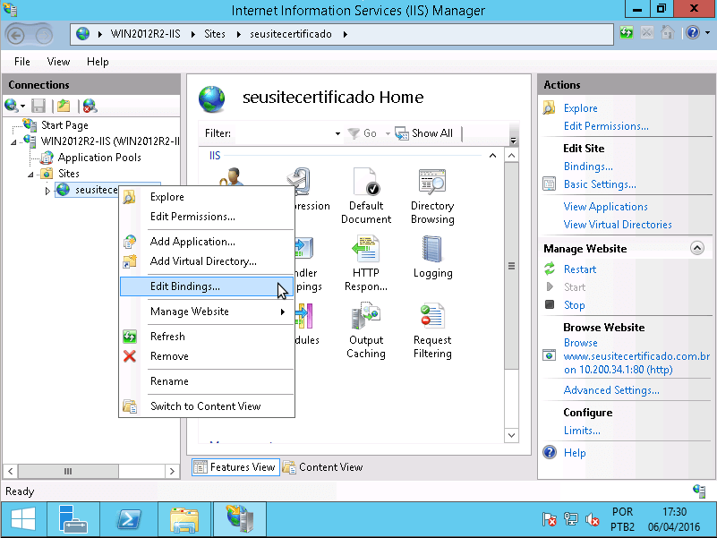
Task: Switch to the Content View tab
Action: (323, 467)
